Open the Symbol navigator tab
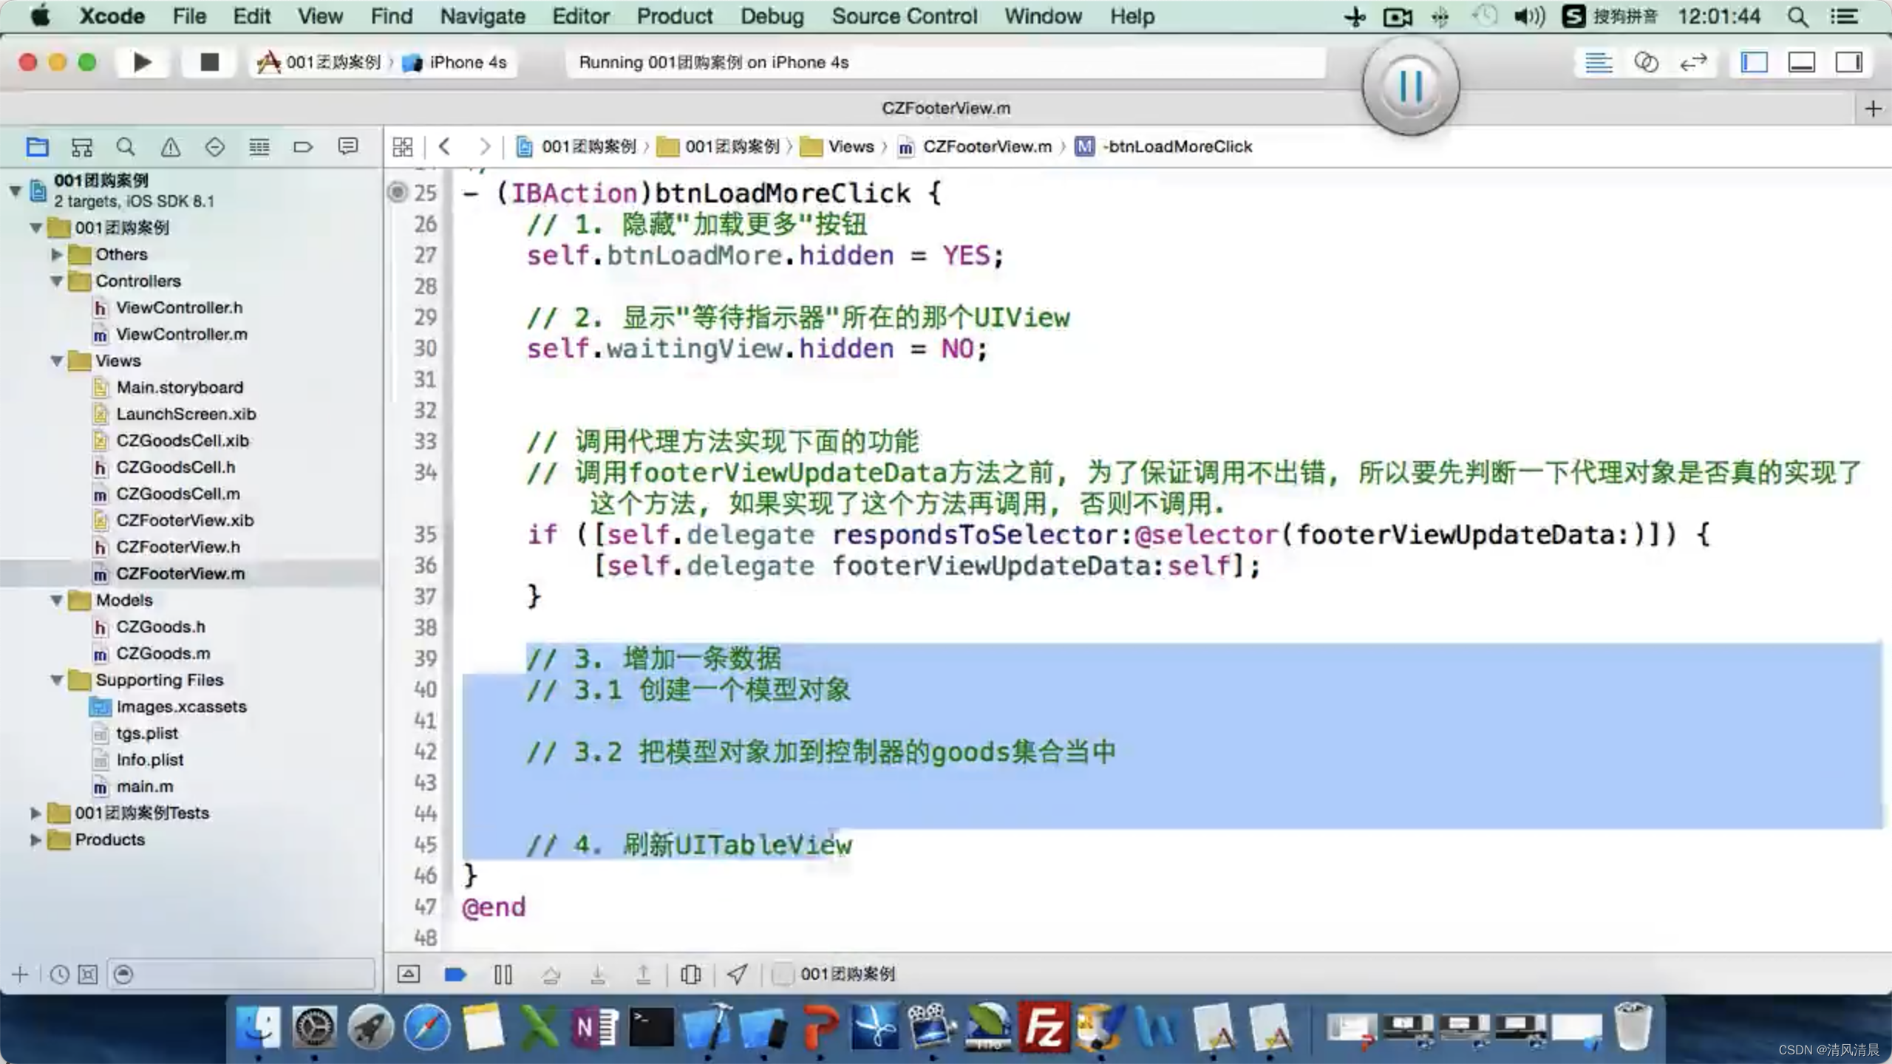1892x1064 pixels. pyautogui.click(x=81, y=147)
